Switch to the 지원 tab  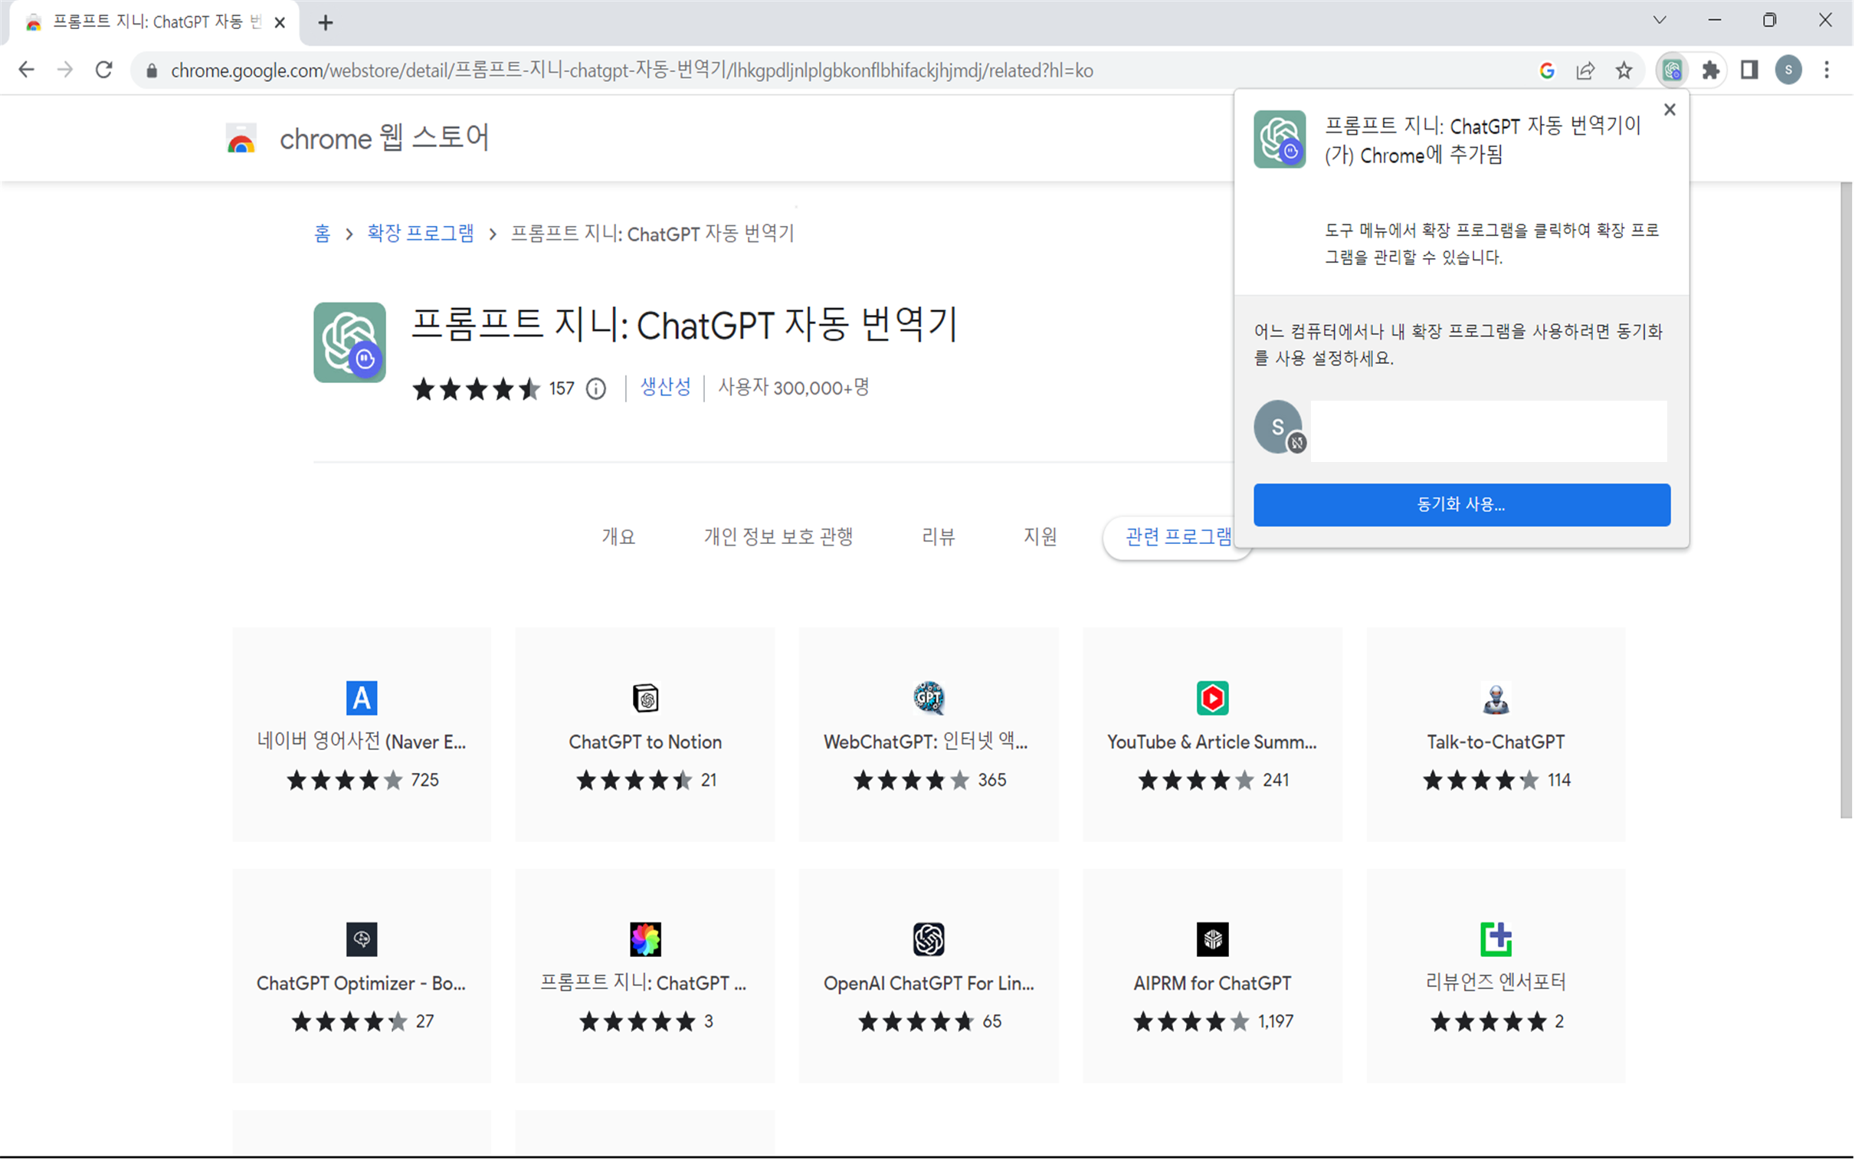tap(1041, 536)
